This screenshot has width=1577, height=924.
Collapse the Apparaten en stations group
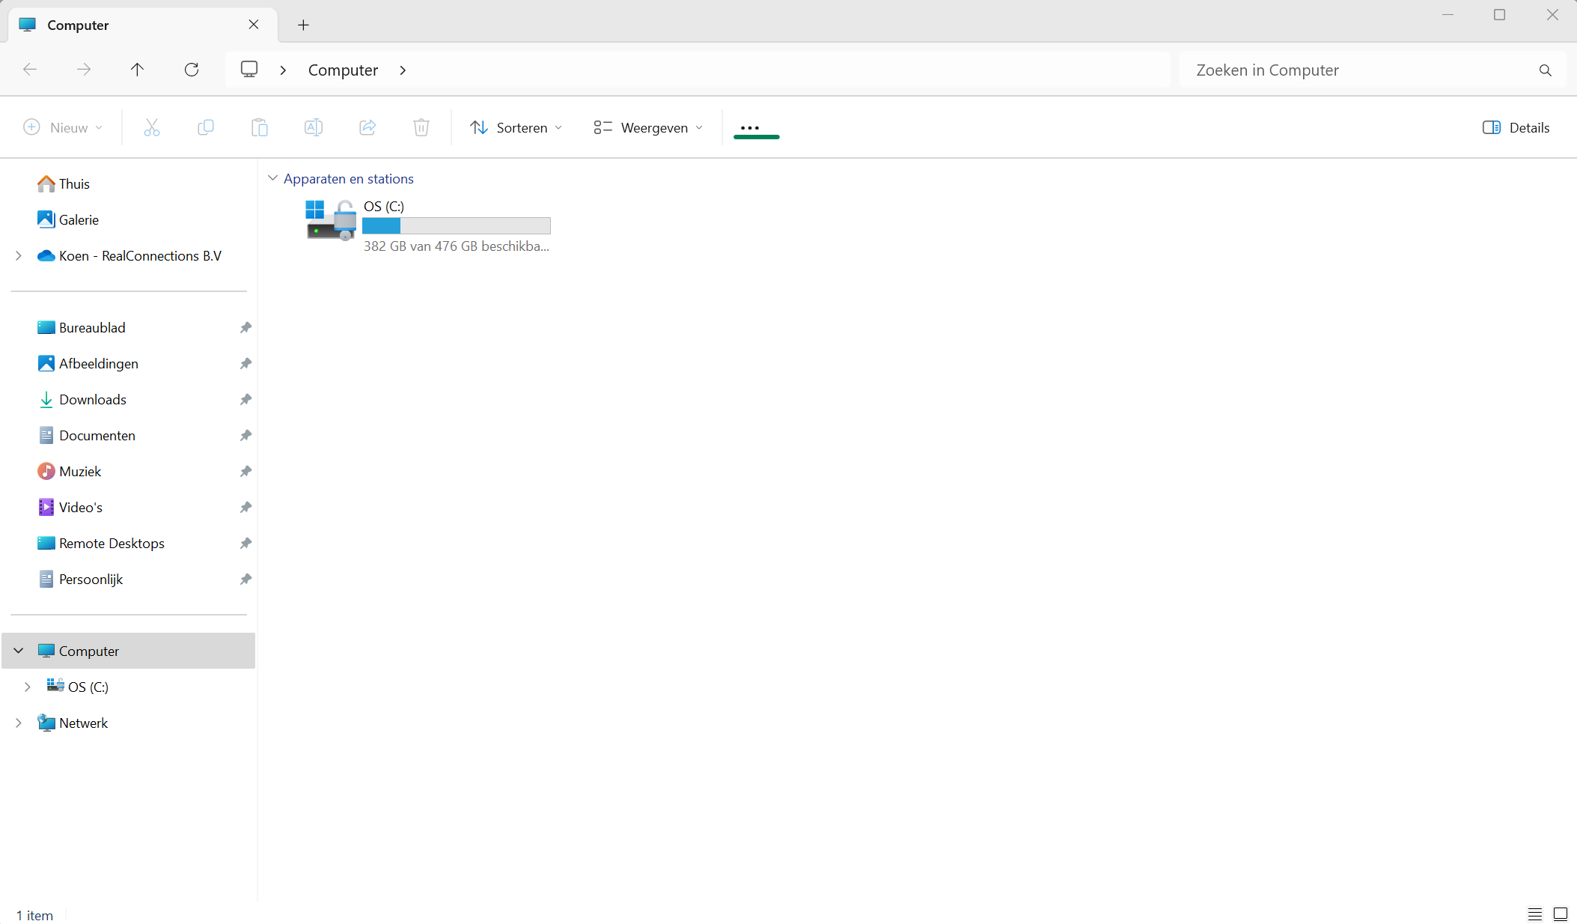point(272,178)
